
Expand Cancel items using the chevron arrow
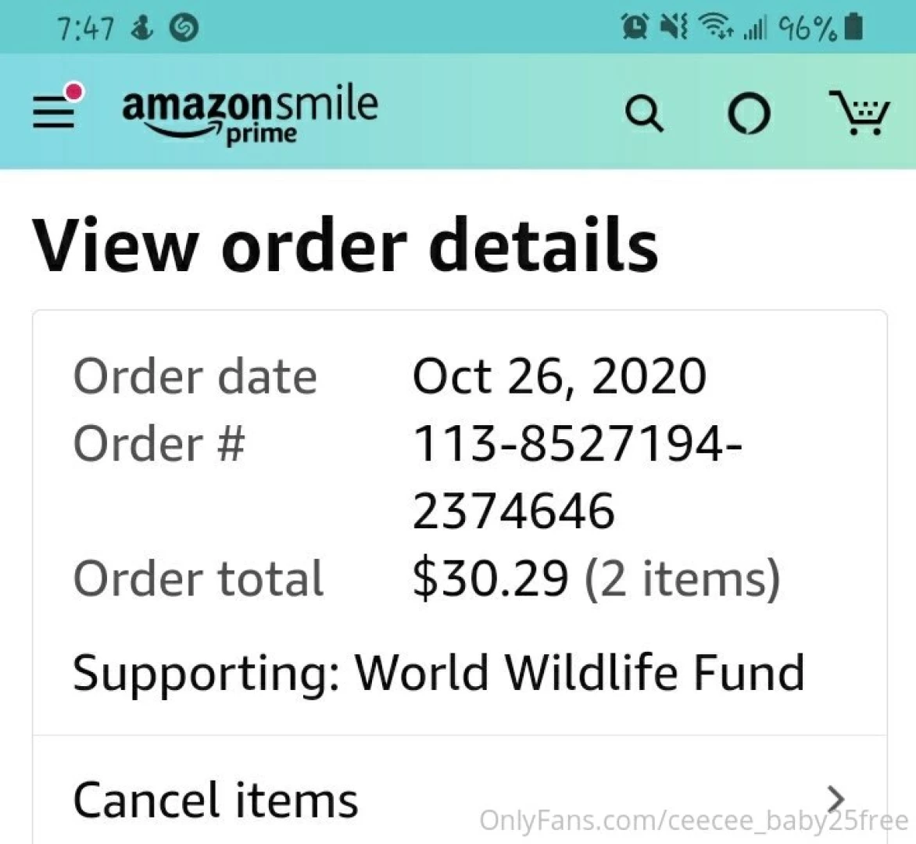pyautogui.click(x=836, y=799)
